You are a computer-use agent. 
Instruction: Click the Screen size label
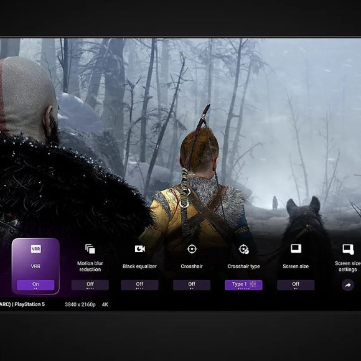tap(296, 266)
